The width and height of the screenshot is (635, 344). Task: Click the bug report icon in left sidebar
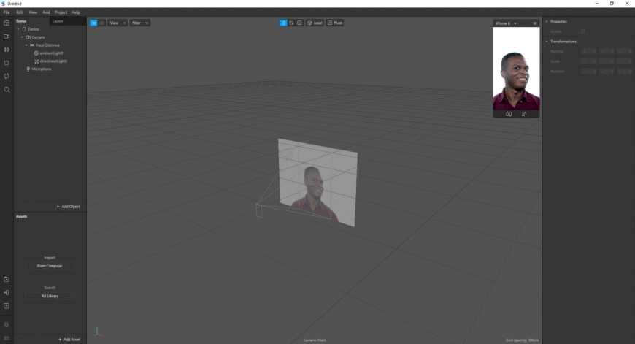(x=7, y=324)
